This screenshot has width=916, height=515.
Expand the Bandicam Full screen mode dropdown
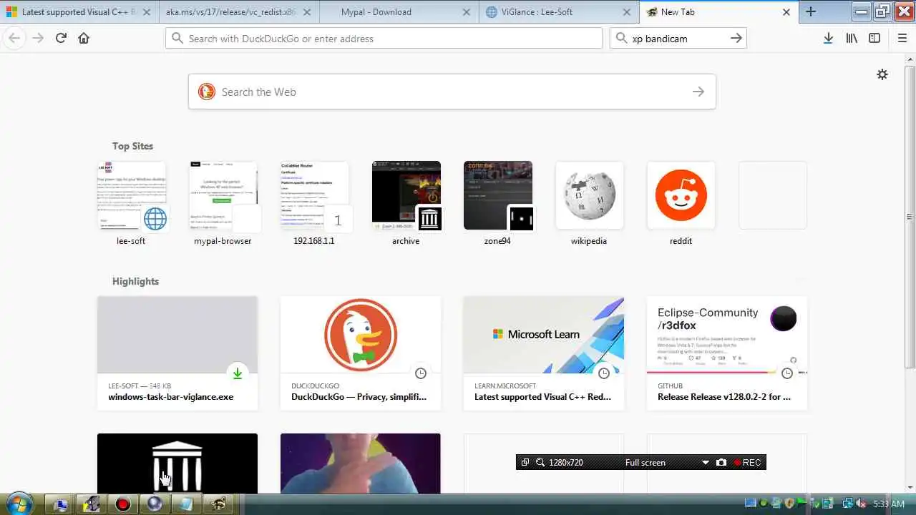pos(705,463)
